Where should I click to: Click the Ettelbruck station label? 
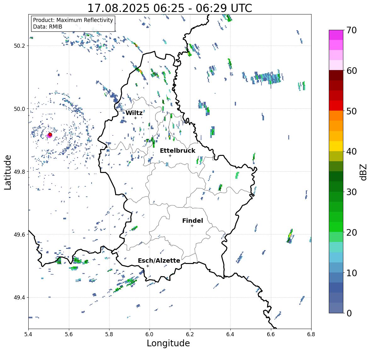[177, 151]
